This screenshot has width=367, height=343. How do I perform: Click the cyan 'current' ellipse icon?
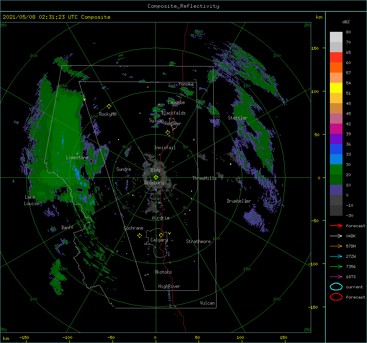point(336,287)
